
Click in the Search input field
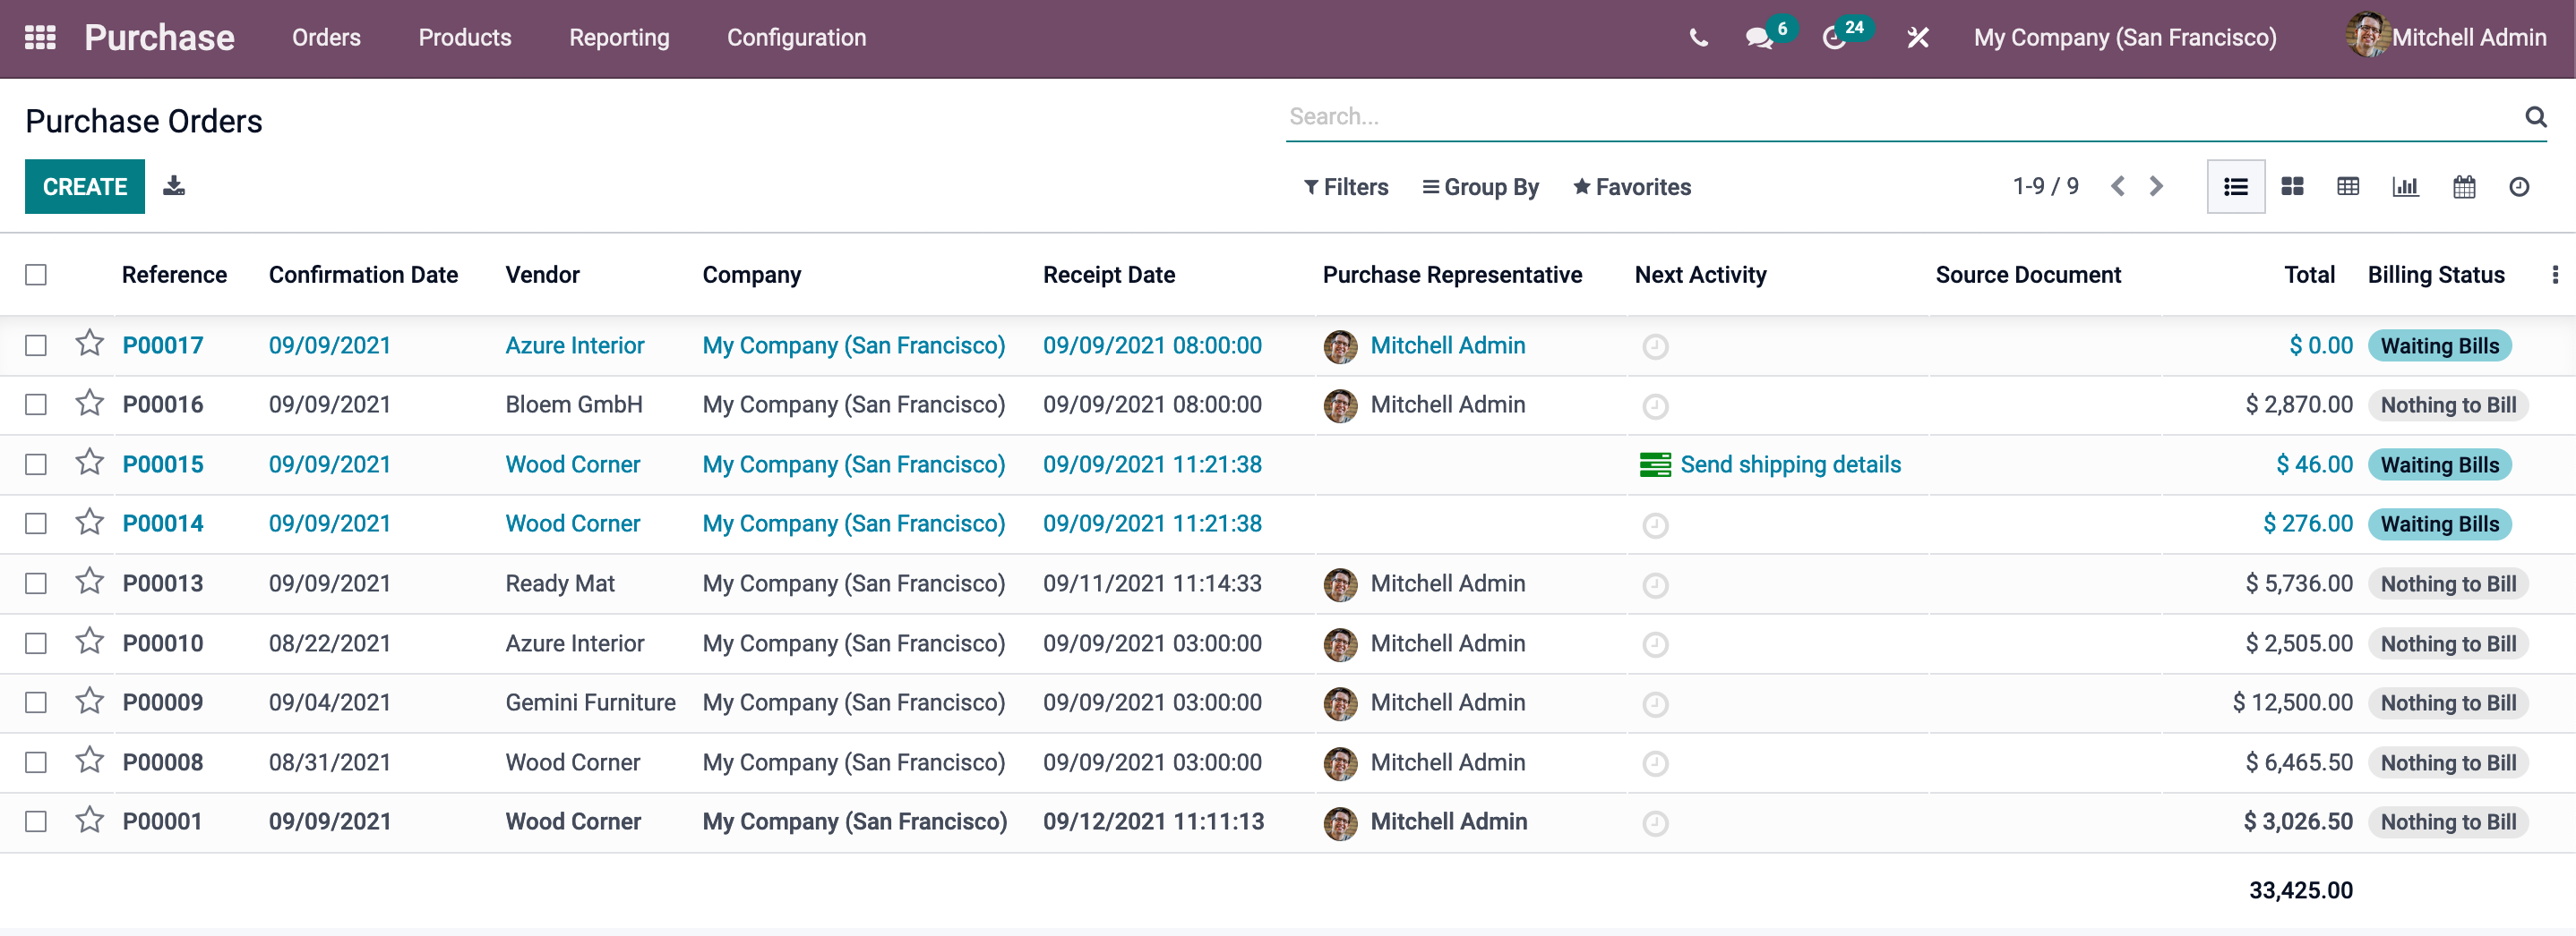[1900, 117]
